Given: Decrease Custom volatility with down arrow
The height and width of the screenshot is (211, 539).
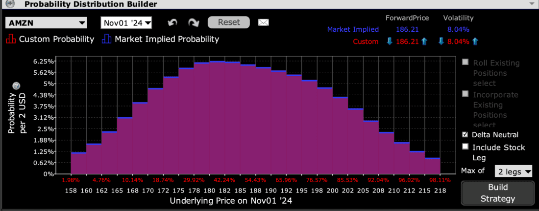Looking at the screenshot, I should click(441, 42).
